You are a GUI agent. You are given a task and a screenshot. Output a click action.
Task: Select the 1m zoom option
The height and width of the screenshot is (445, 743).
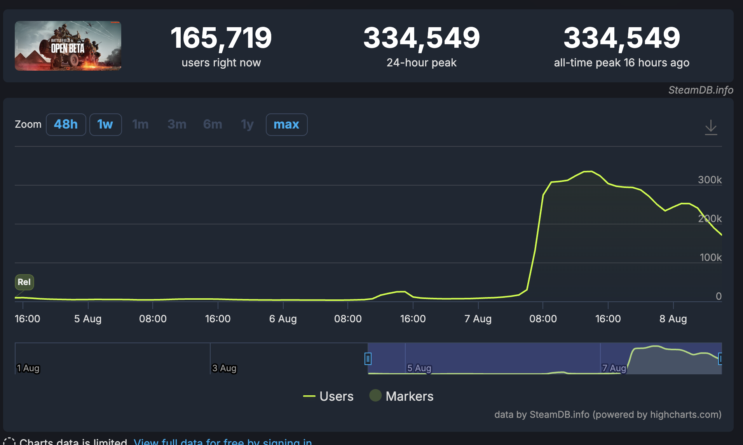tap(140, 124)
